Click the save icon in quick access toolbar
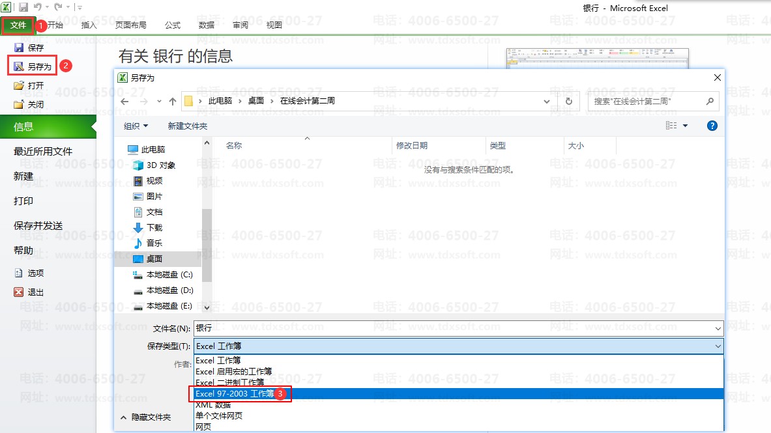 pos(23,8)
